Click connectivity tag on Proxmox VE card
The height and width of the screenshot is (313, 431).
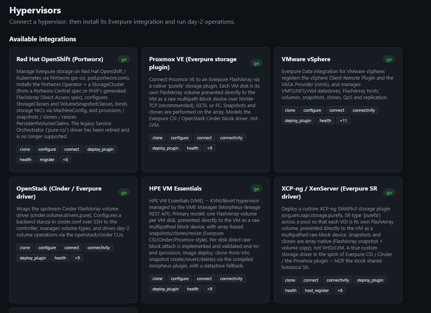tap(231, 138)
